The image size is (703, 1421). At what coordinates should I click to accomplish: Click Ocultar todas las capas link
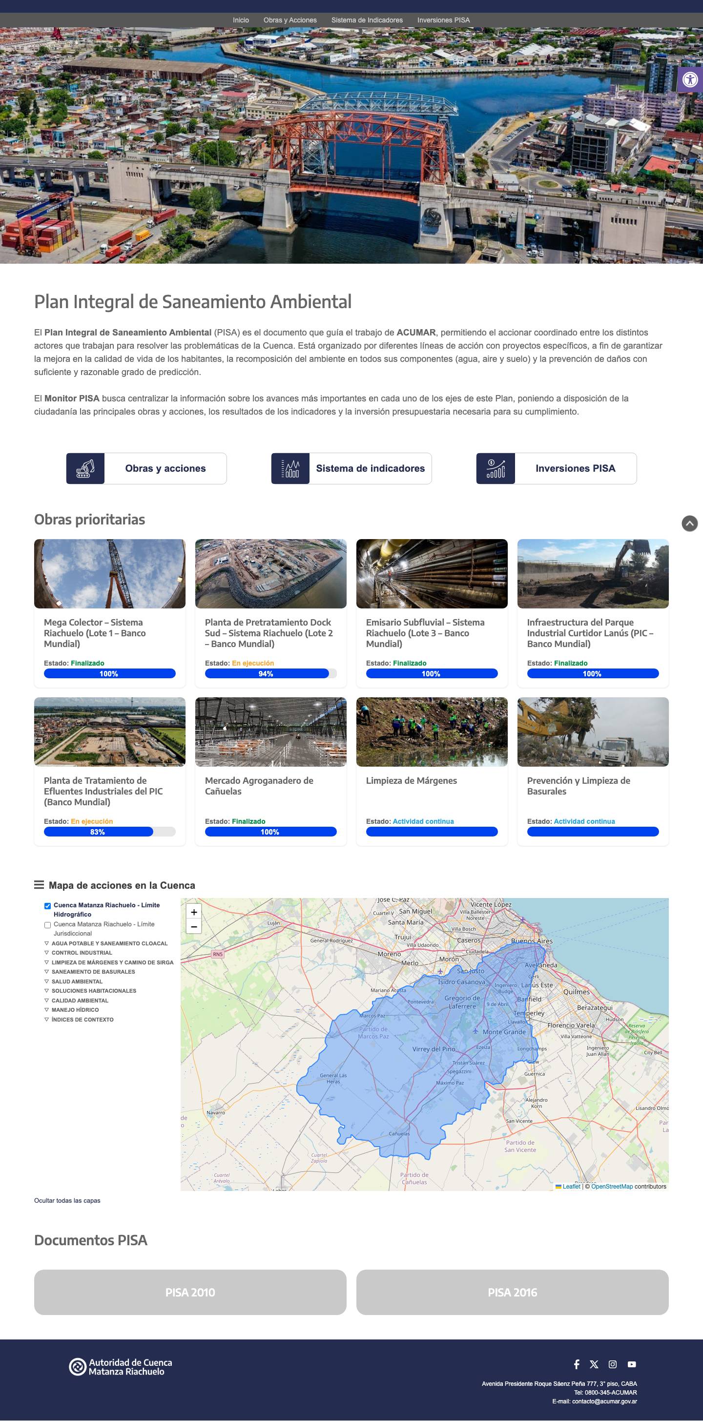click(x=67, y=1200)
